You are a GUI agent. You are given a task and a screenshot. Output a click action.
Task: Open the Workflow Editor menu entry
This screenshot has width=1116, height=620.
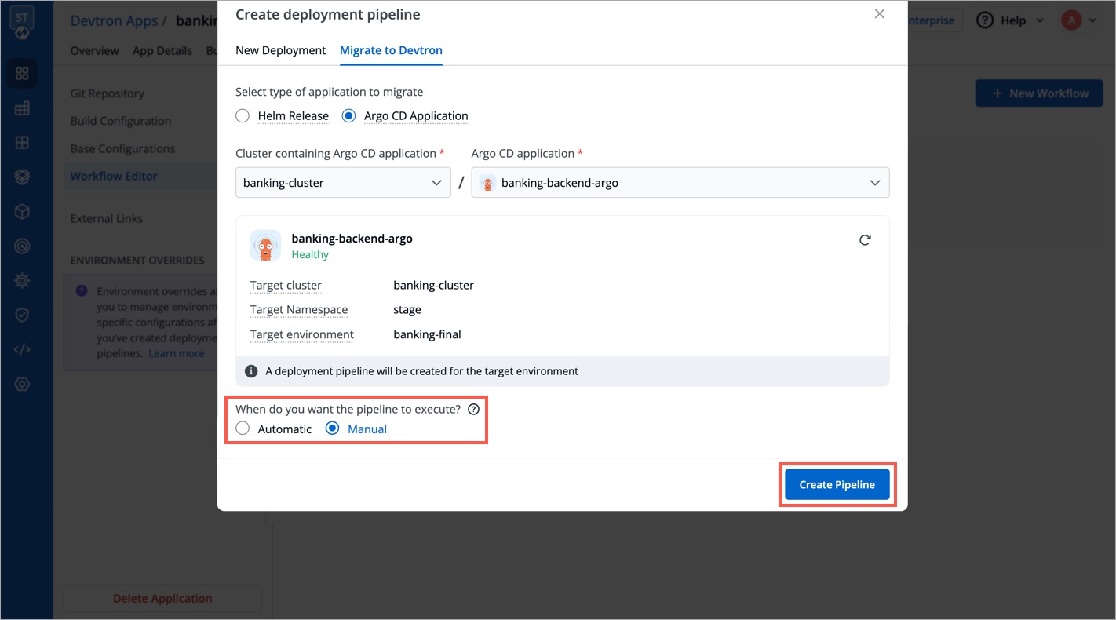[x=112, y=176]
